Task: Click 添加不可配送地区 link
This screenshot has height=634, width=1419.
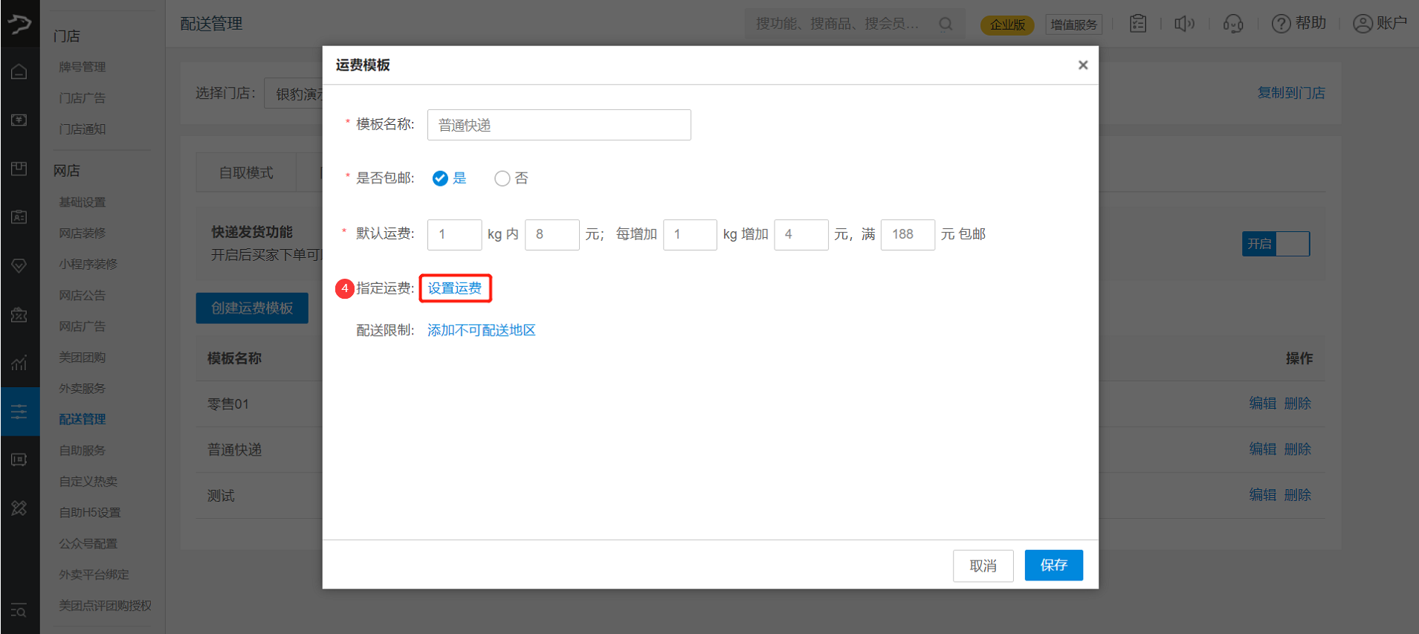Action: click(x=482, y=330)
